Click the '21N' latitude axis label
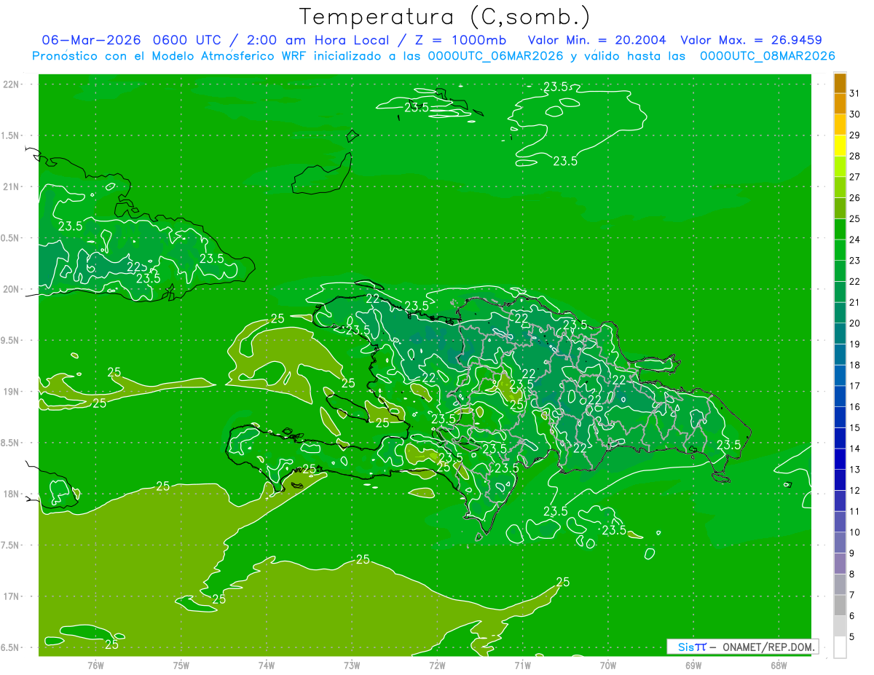The image size is (874, 675). 12,186
